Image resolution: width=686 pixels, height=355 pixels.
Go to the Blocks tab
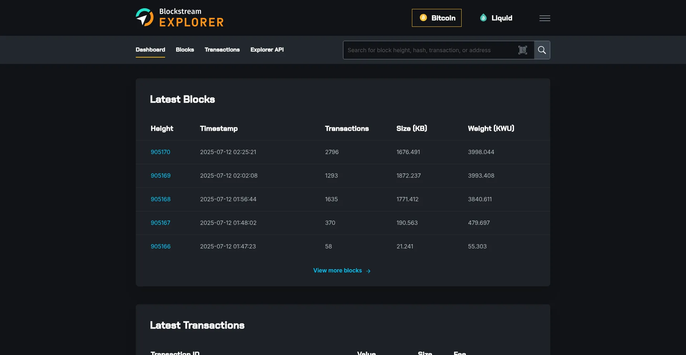[x=185, y=50]
